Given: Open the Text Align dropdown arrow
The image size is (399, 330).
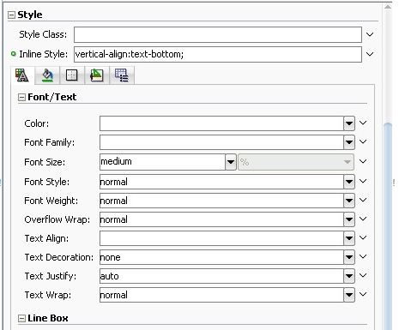Looking at the screenshot, I should pyautogui.click(x=349, y=238).
